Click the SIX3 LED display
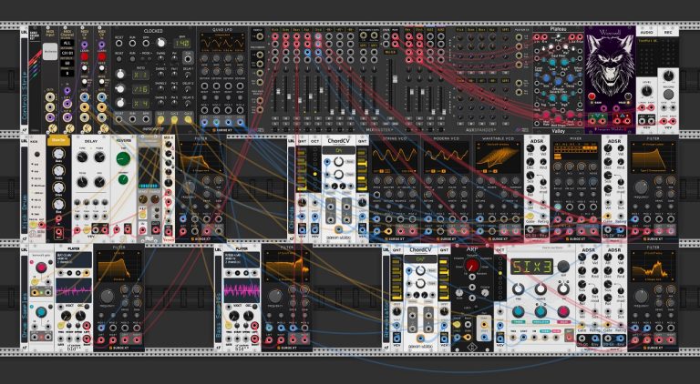The width and height of the screenshot is (700, 384). (x=532, y=266)
